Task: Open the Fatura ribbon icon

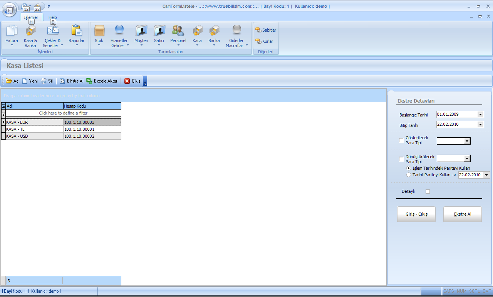Action: click(12, 32)
